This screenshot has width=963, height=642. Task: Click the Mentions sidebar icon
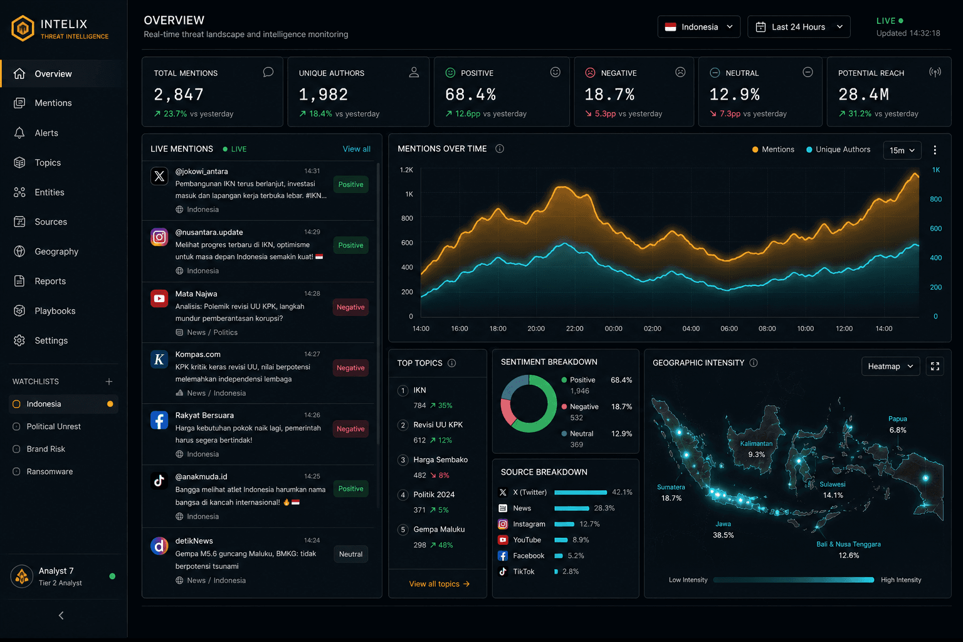19,103
